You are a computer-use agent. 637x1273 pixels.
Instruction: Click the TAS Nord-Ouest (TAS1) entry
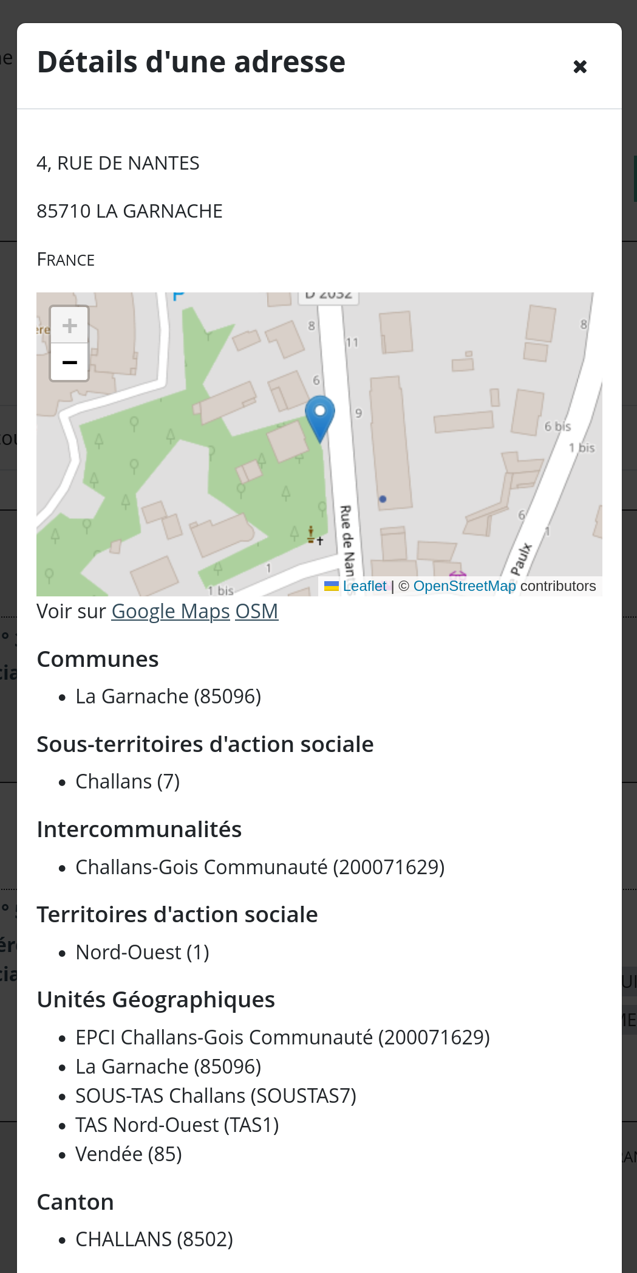click(177, 1125)
